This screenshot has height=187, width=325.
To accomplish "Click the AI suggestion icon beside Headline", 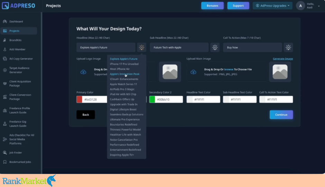I will [x=141, y=47].
